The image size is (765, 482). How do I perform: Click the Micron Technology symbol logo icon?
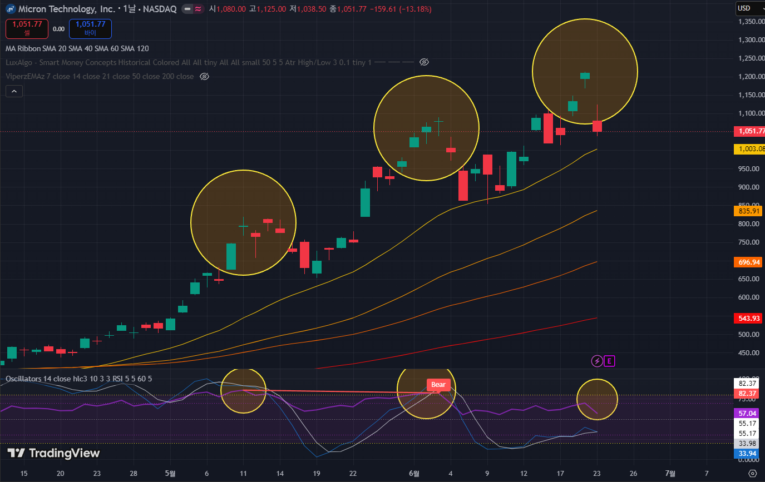pyautogui.click(x=9, y=9)
